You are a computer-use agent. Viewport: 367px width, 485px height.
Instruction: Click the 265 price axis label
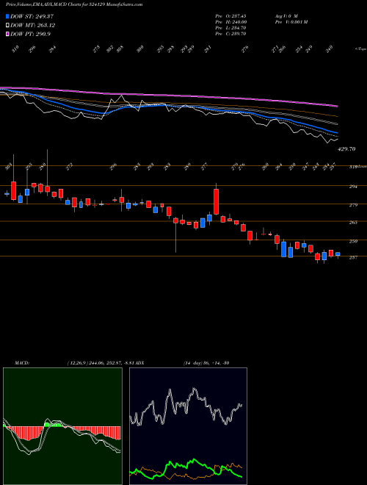[353, 223]
